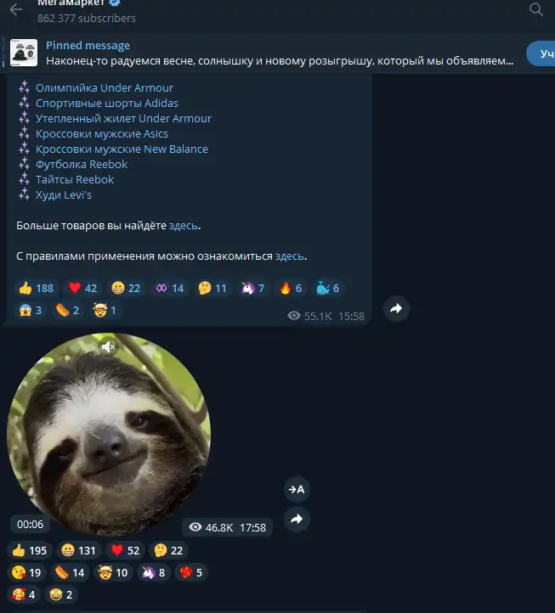Click the pinned message thumbnail image
The width and height of the screenshot is (555, 613).
click(x=24, y=53)
